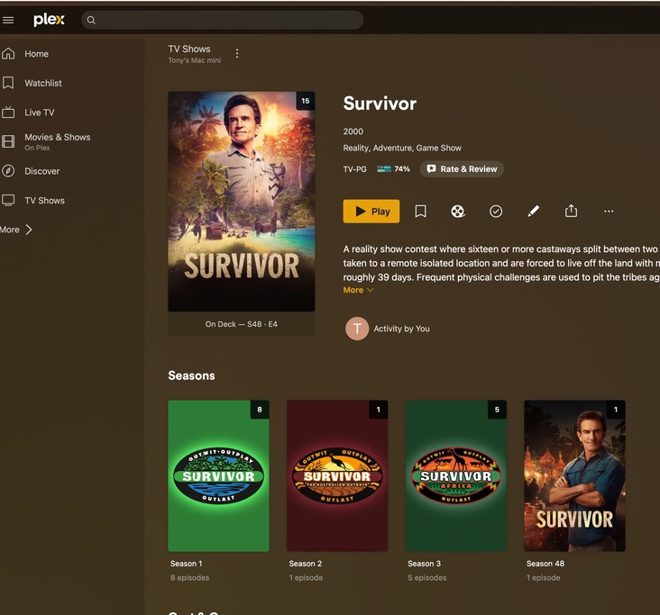Click the Watchlist bookmark sidebar icon

click(x=8, y=83)
